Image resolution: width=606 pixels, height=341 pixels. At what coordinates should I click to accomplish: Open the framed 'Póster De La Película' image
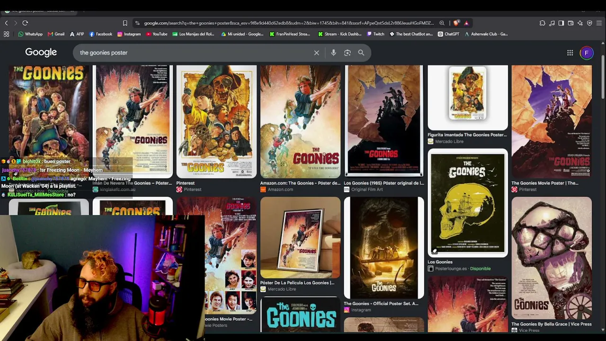click(x=300, y=238)
